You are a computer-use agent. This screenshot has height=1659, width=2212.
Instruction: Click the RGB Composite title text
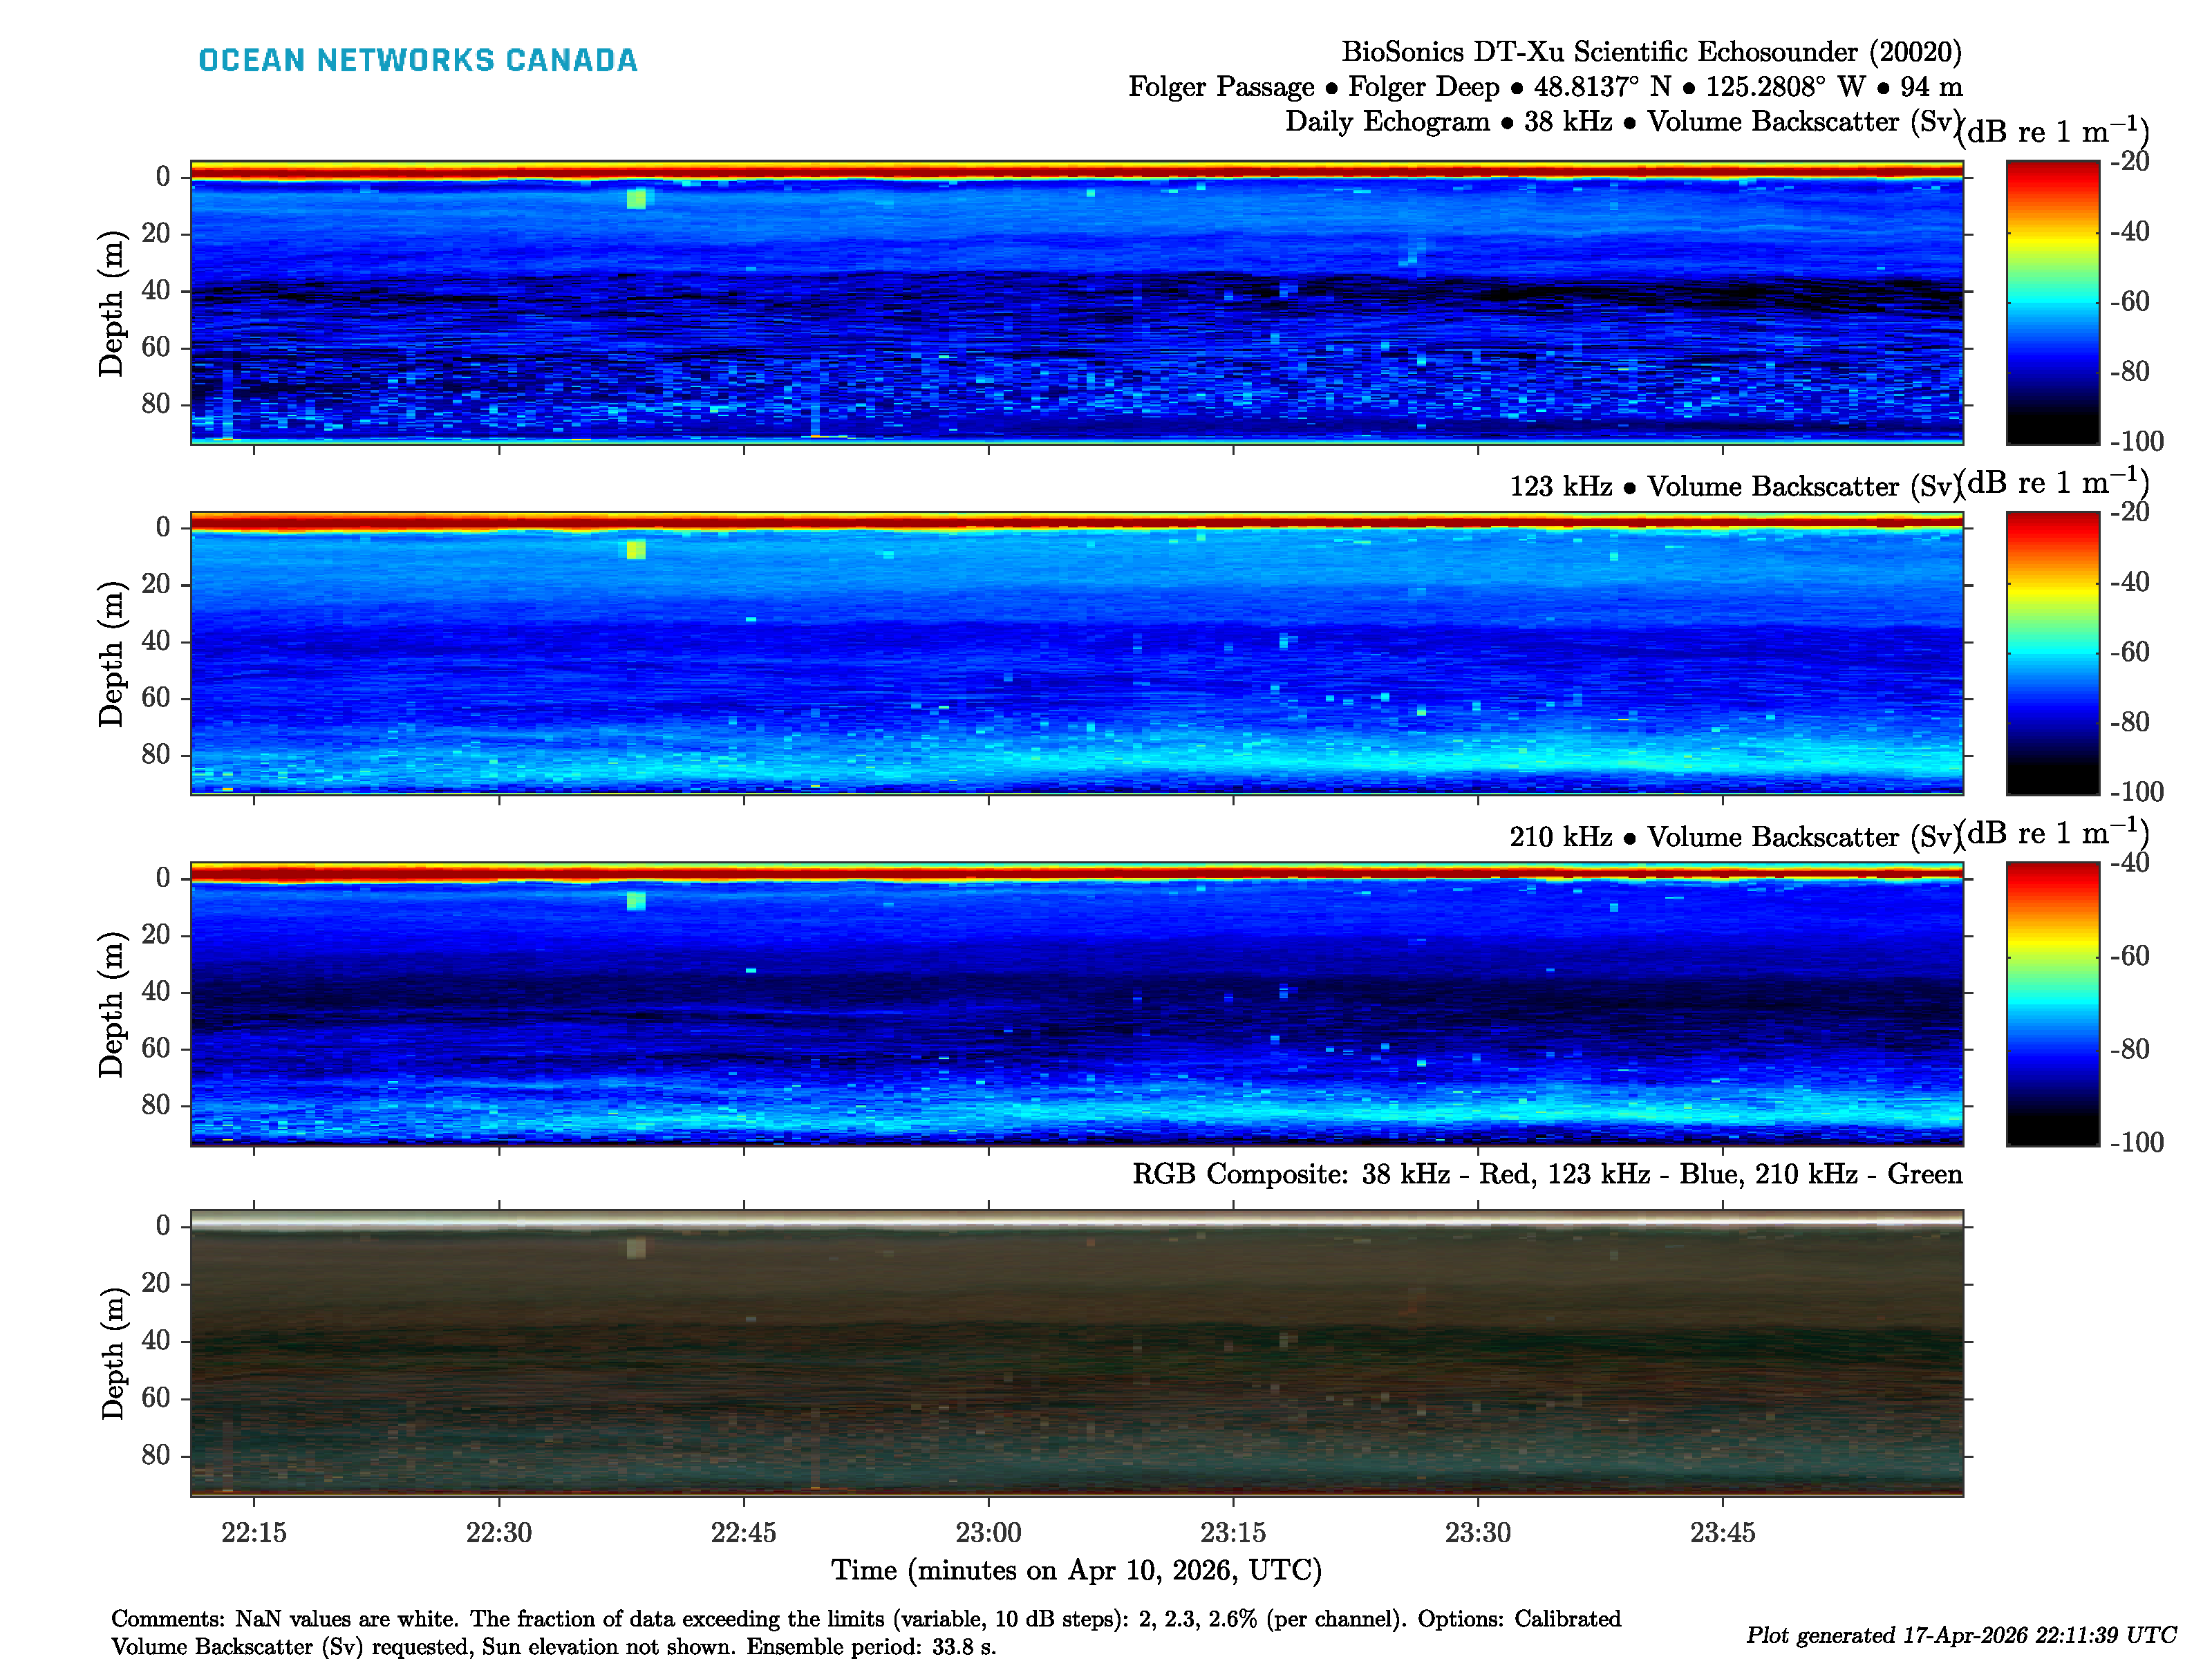pos(1546,1173)
